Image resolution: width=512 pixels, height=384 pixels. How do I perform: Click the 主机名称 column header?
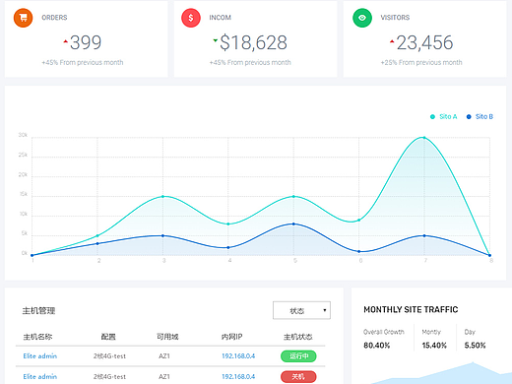(37, 337)
